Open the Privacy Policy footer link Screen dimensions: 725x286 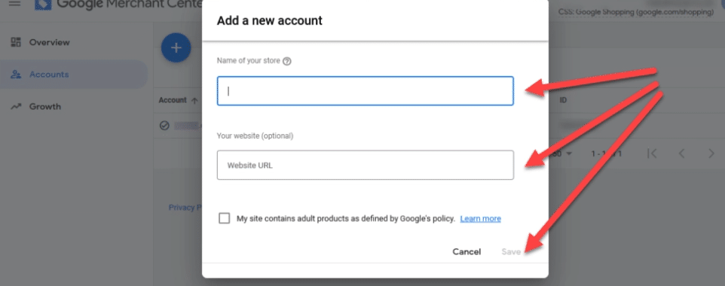click(x=185, y=208)
